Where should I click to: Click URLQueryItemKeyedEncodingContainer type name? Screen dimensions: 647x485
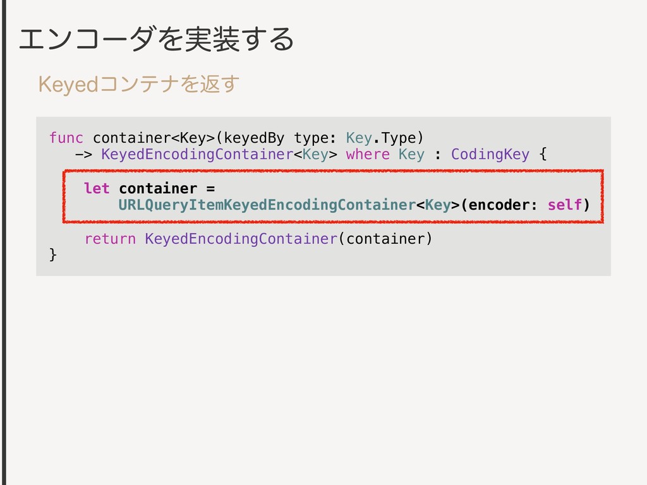pyautogui.click(x=267, y=205)
